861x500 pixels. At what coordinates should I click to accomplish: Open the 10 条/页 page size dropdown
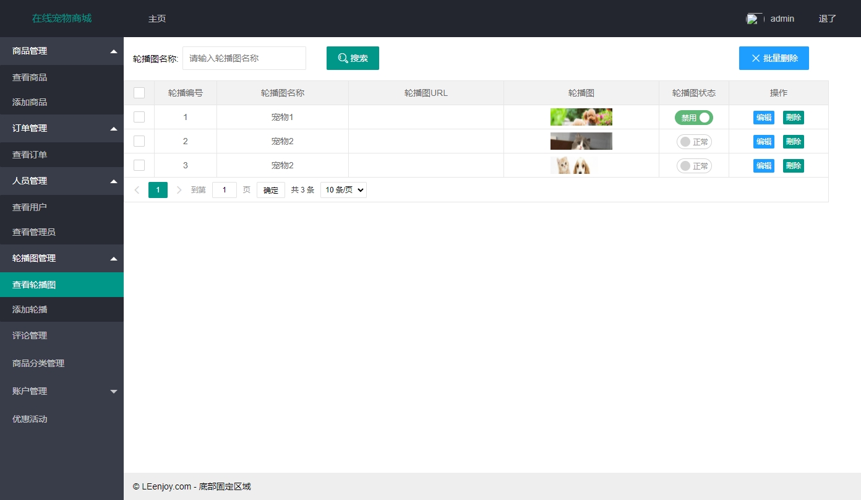(343, 190)
